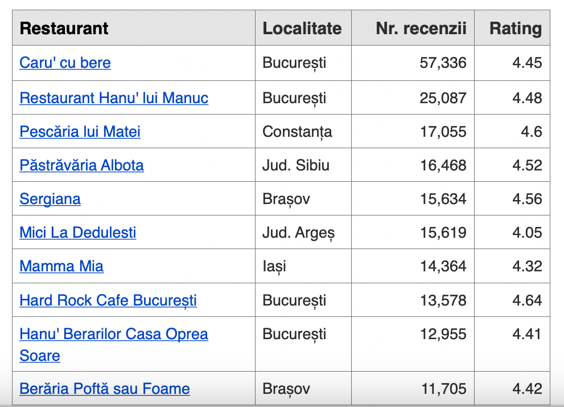The height and width of the screenshot is (407, 564).
Task: Open Pescăria lui Matei restaurant link
Action: click(80, 132)
